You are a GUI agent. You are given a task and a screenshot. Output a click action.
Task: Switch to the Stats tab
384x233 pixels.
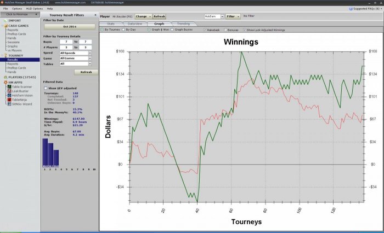coord(111,24)
